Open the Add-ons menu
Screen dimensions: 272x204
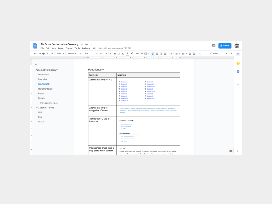(86, 48)
